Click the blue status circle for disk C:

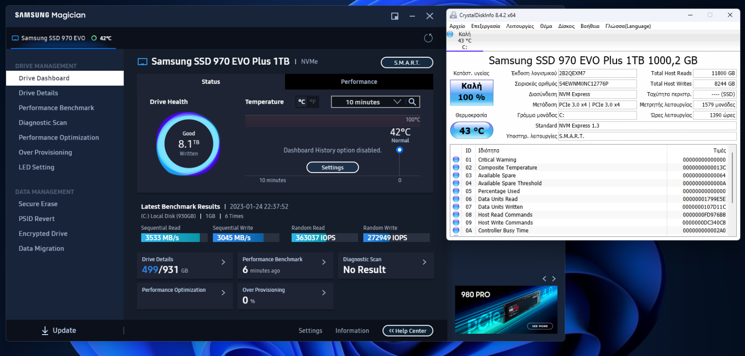pos(450,34)
